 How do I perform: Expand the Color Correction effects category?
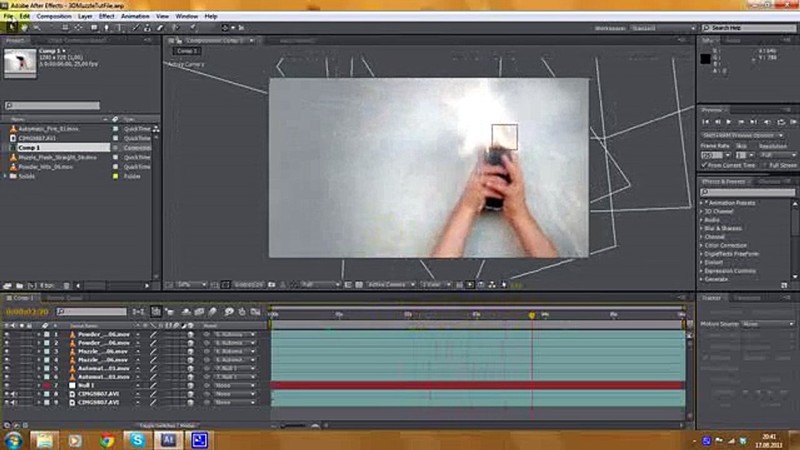[x=702, y=246]
